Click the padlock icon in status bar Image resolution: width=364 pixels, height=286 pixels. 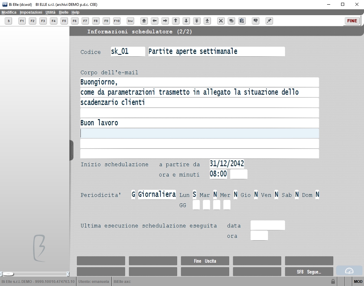pyautogui.click(x=333, y=282)
